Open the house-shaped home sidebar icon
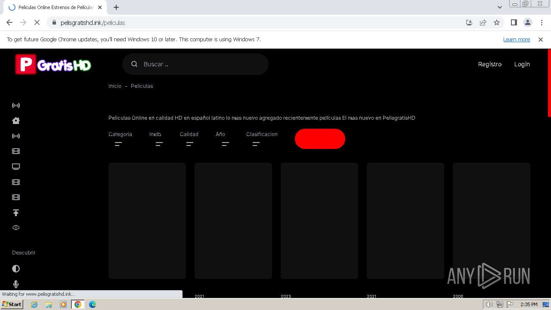This screenshot has height=310, width=551. point(16,121)
